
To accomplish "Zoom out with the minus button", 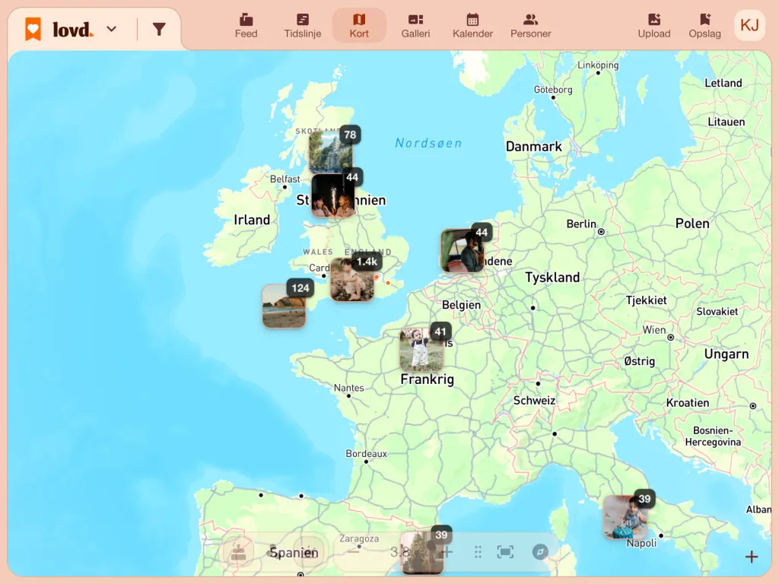I will [x=353, y=552].
